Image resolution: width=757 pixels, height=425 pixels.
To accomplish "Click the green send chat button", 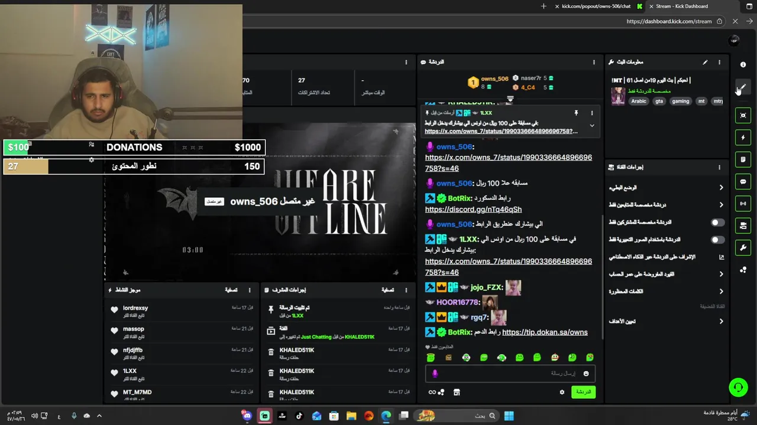I will pos(584,392).
